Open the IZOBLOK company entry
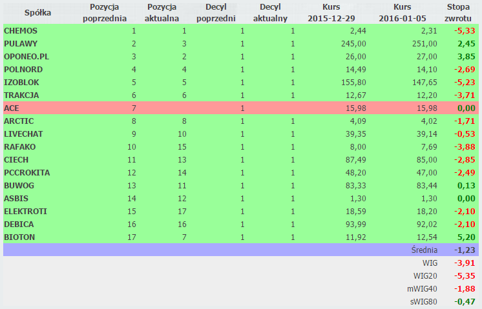This screenshot has width=482, height=309. (23, 83)
